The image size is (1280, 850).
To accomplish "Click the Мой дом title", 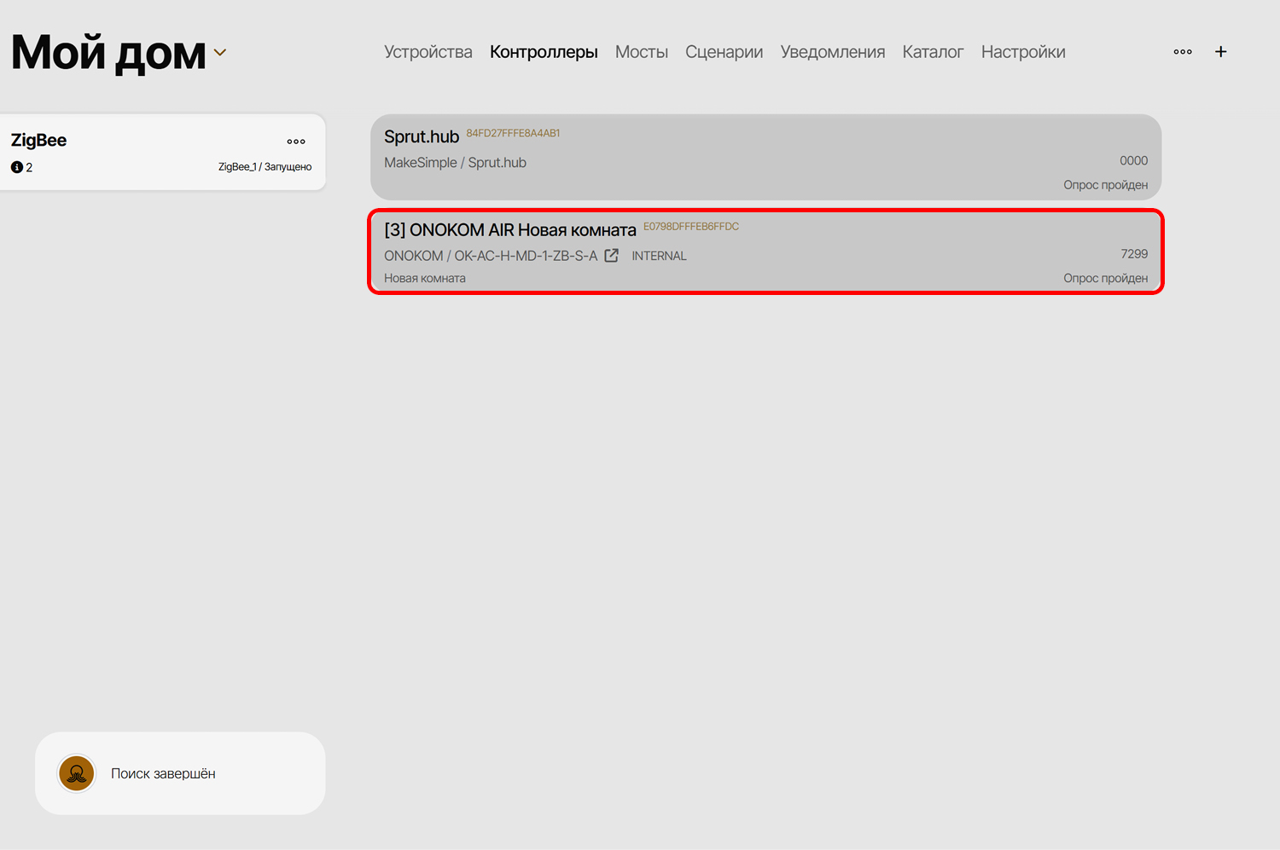I will pyautogui.click(x=108, y=53).
